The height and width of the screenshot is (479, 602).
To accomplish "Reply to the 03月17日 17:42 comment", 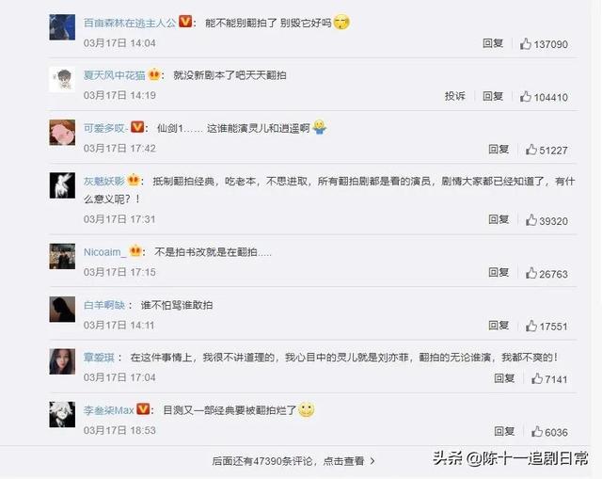I will pyautogui.click(x=499, y=149).
